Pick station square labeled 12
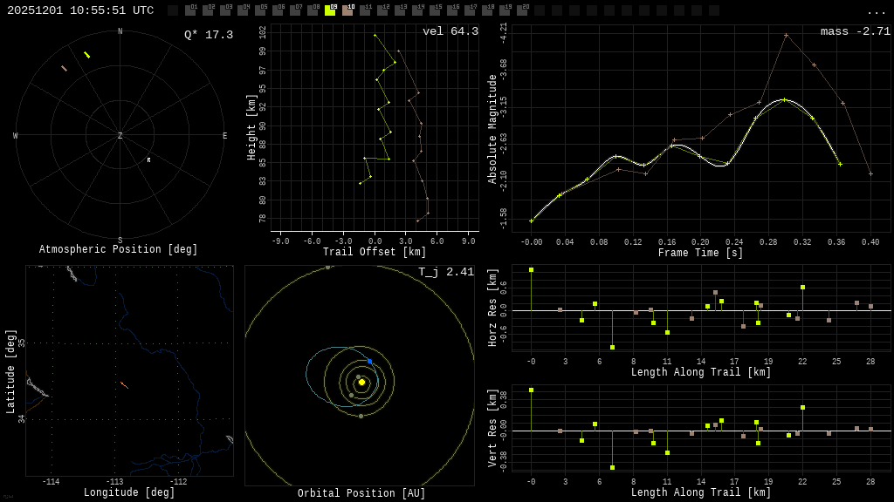 [382, 10]
